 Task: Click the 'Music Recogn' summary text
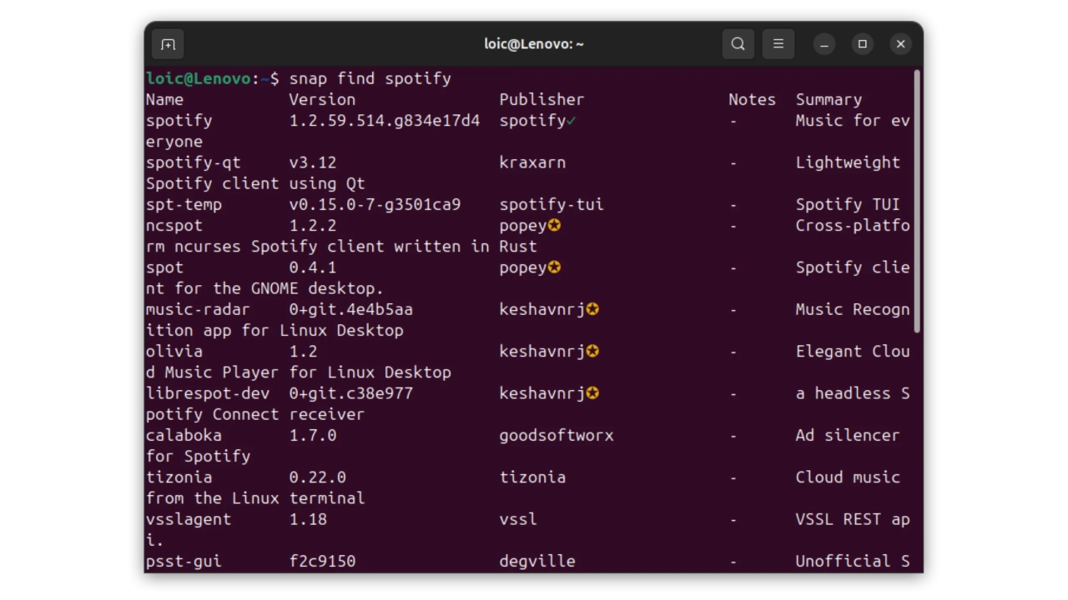(x=853, y=309)
